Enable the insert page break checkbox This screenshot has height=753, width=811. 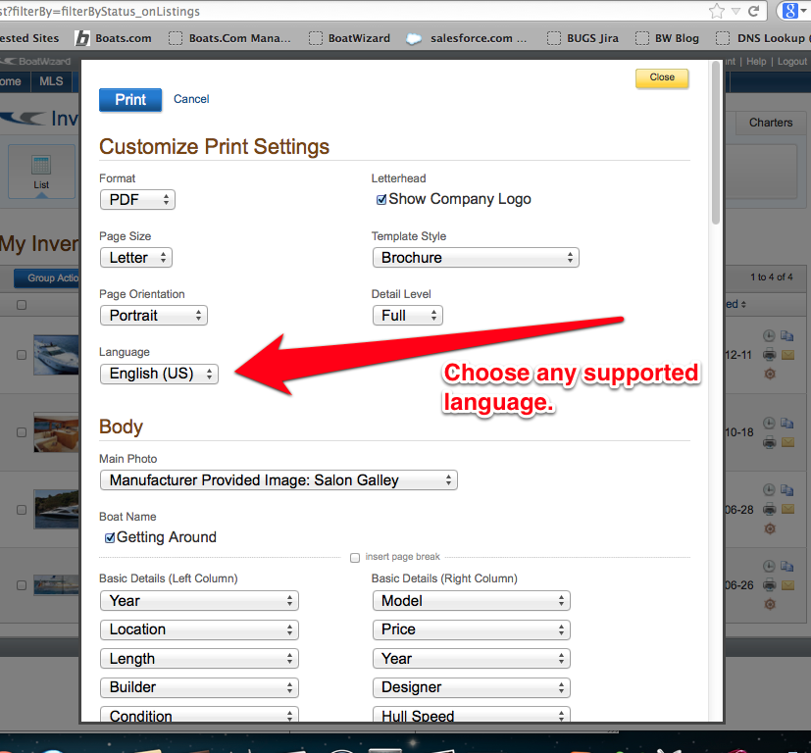point(355,557)
